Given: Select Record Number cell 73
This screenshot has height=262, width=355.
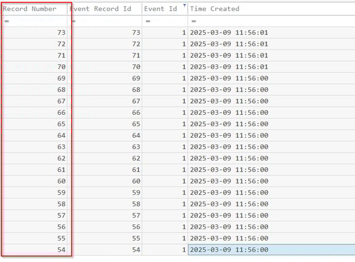Looking at the screenshot, I should (x=34, y=33).
